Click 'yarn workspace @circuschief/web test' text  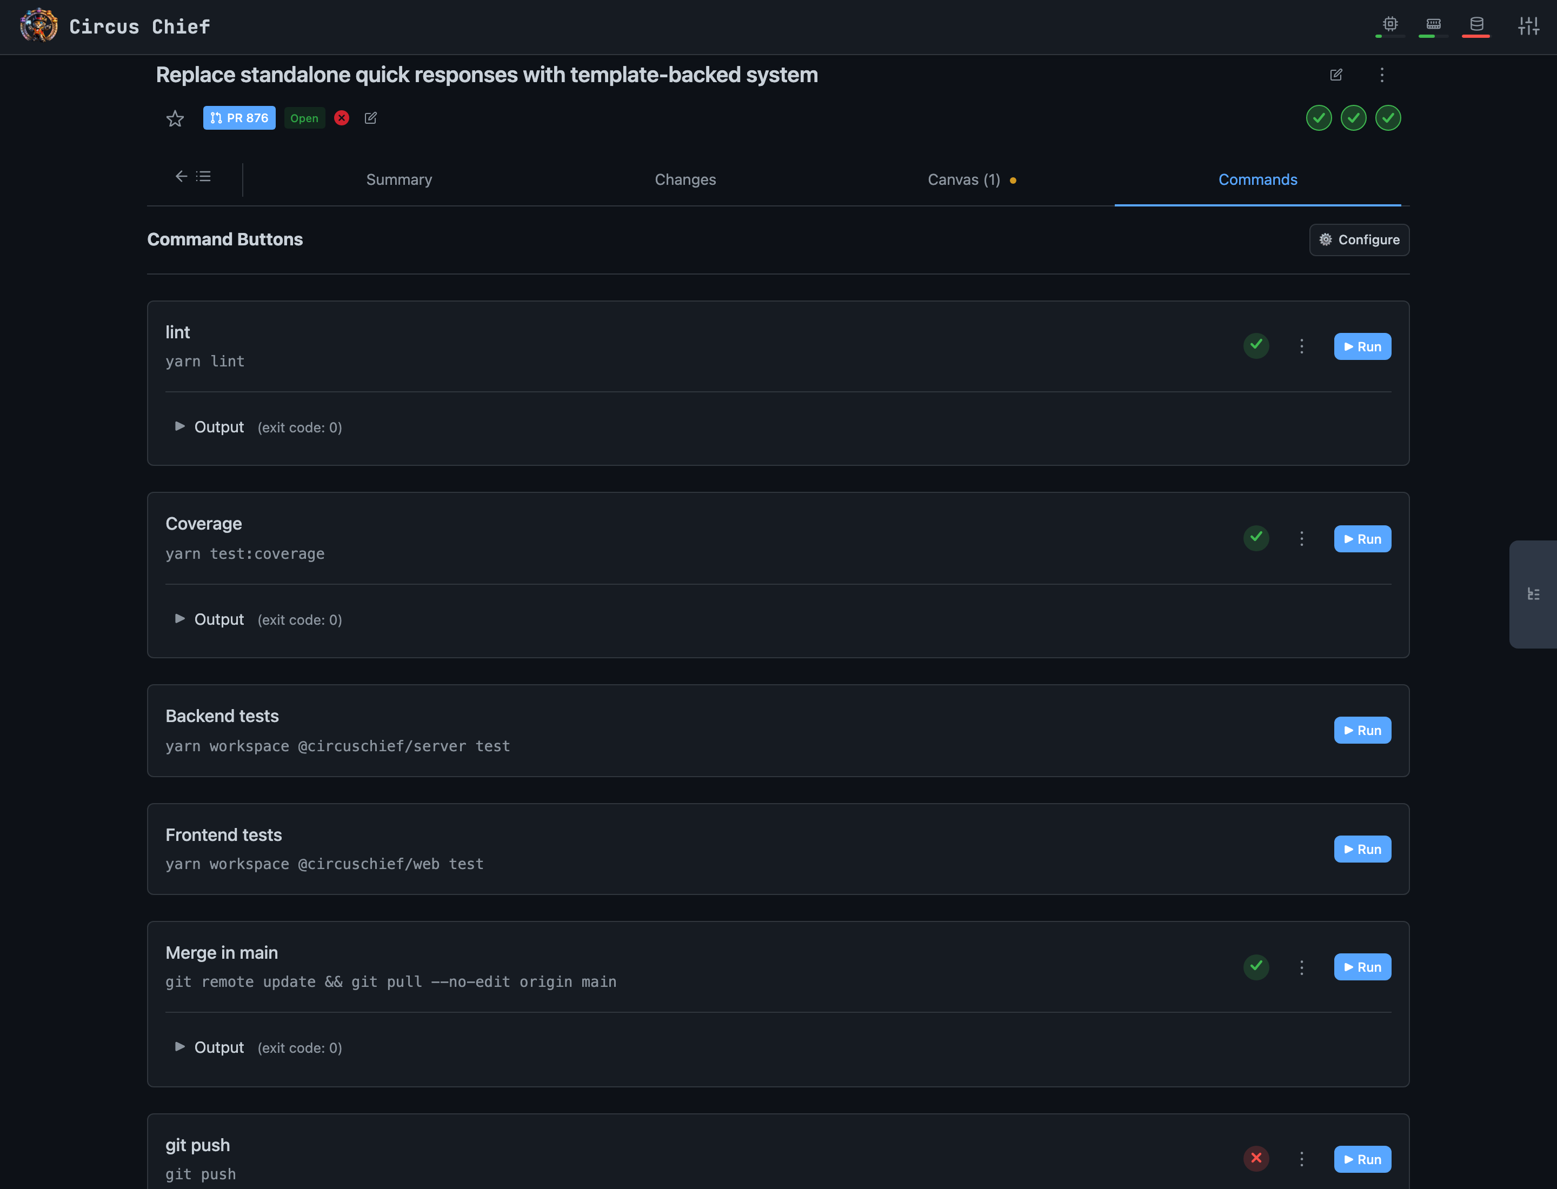click(x=324, y=864)
